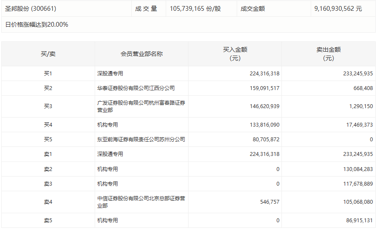Click the 会员营业部名称 column header
The width and height of the screenshot is (377, 230).
[x=142, y=54]
